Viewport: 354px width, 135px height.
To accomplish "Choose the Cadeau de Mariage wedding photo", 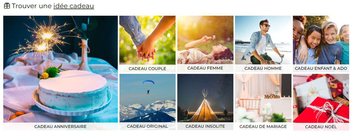I will pos(263,98).
